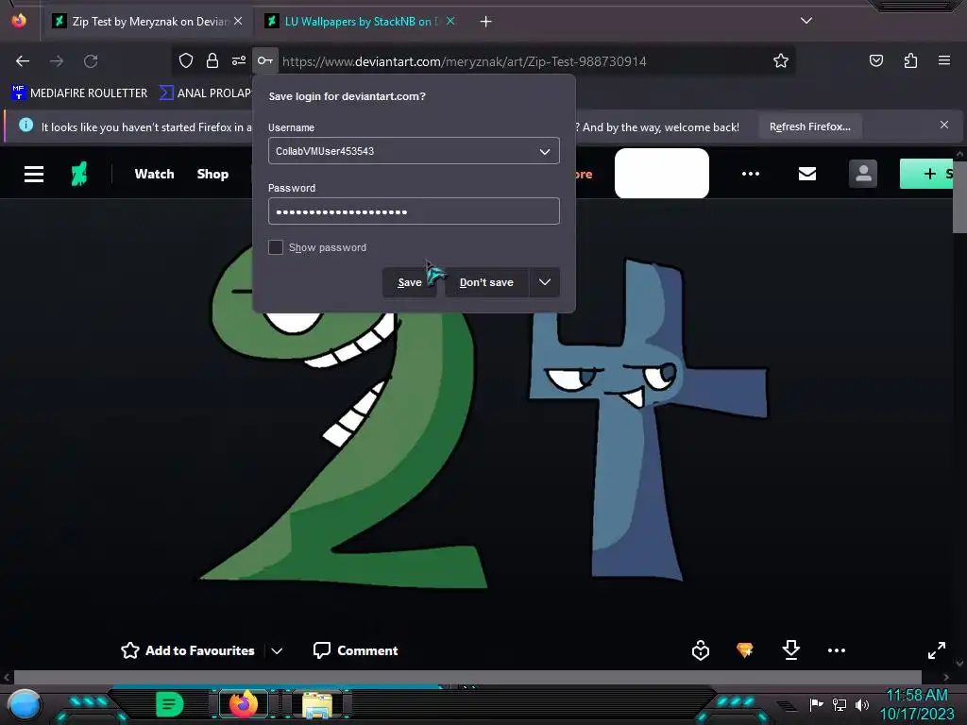
Task: Expand the Username dropdown arrow
Action: click(x=545, y=151)
